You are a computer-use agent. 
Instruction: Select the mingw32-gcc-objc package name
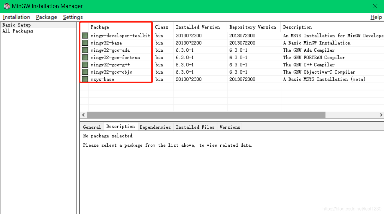111,72
